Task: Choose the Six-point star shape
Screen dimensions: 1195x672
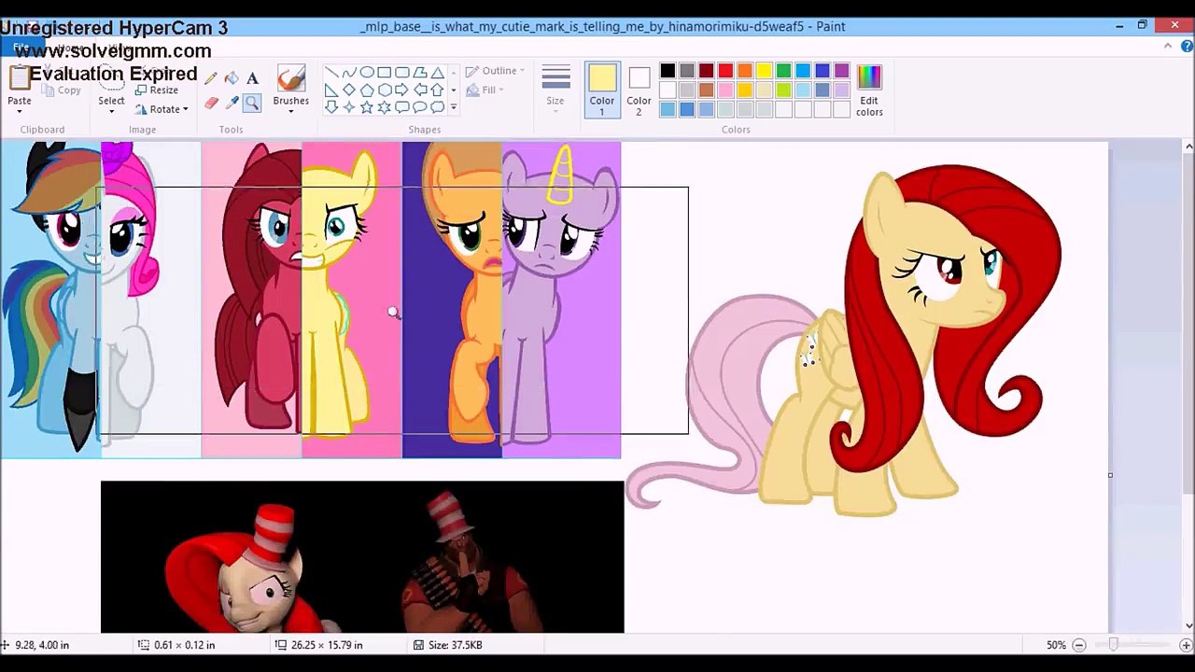Action: tap(385, 108)
